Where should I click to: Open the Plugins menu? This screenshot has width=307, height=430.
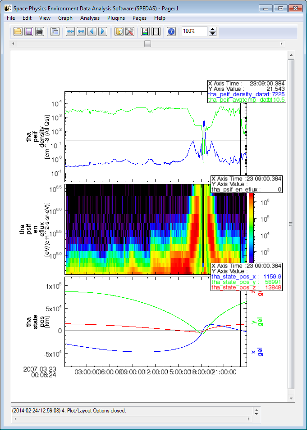[116, 18]
